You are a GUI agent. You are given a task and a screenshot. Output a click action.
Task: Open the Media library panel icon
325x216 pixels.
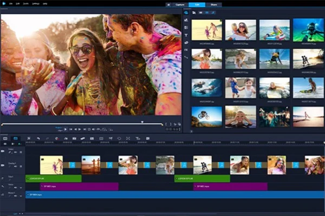[x=186, y=12]
